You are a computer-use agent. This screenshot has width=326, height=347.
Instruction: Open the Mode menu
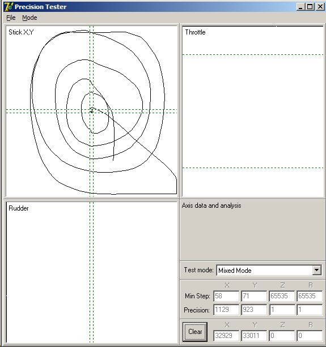(29, 18)
